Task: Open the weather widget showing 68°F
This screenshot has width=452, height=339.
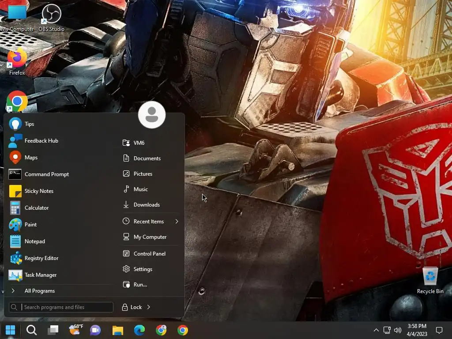Action: pyautogui.click(x=76, y=330)
